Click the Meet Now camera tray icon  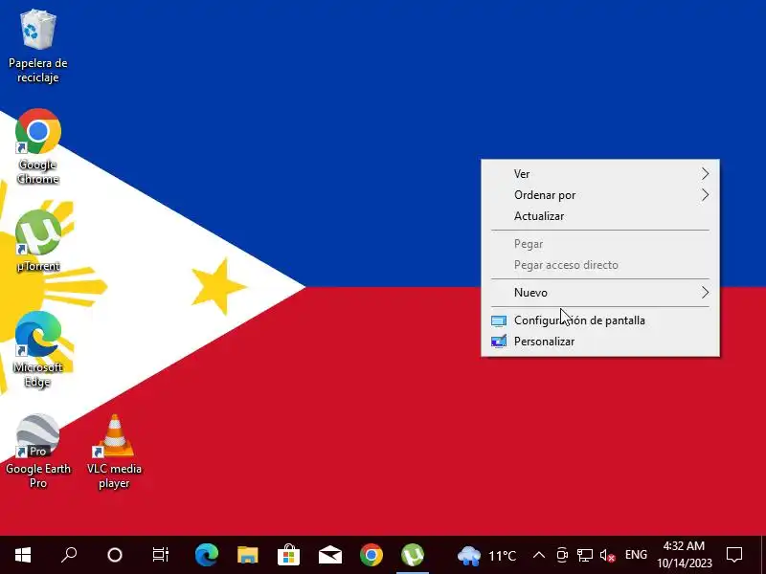point(562,555)
